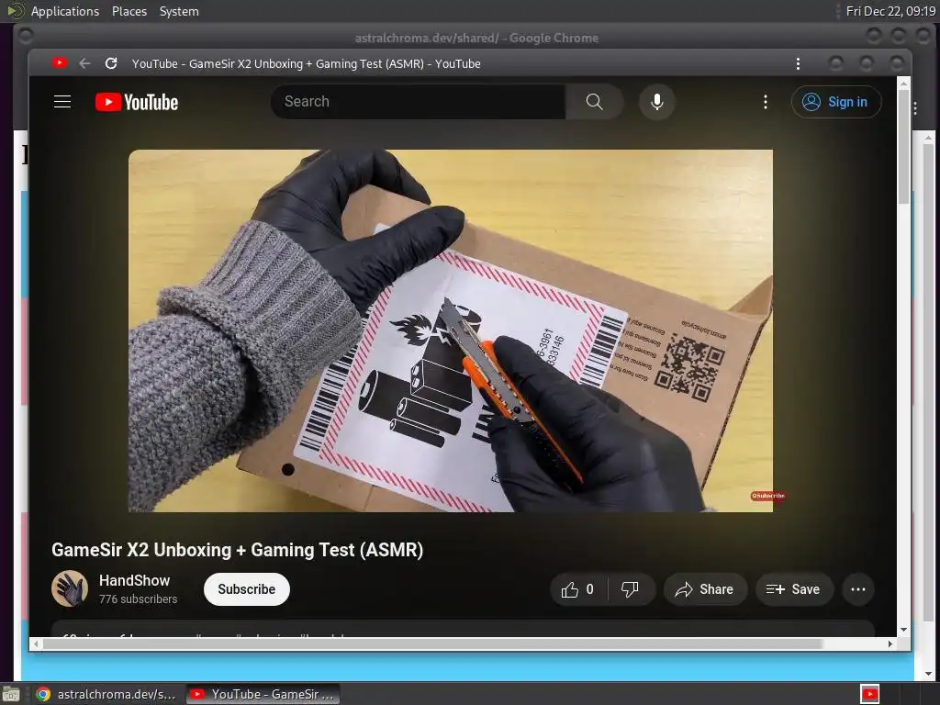The image size is (940, 705).
Task: Click the vertical scrollbar of YouTube window
Action: [x=903, y=147]
